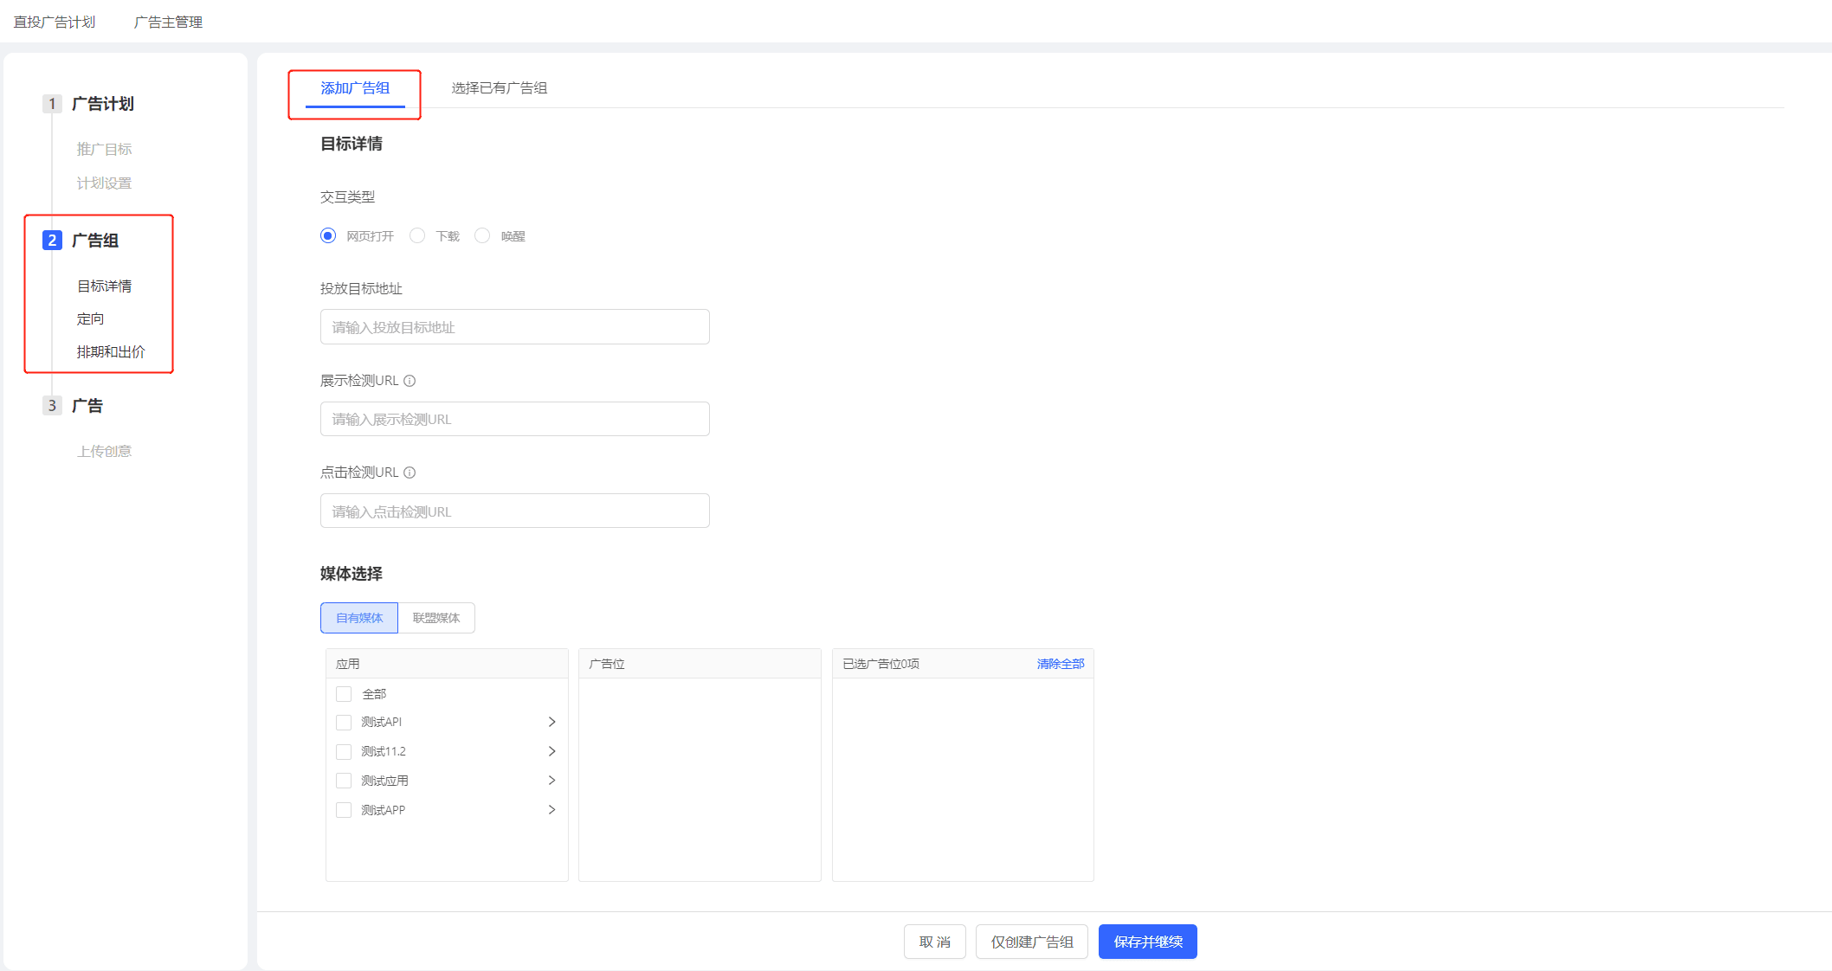Select 唤醒 interaction type radio
This screenshot has height=971, width=1832.
pyautogui.click(x=482, y=235)
